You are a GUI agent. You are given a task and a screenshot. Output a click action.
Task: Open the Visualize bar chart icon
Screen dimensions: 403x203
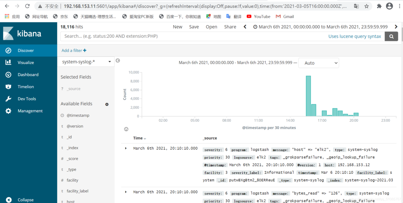[x=8, y=63]
